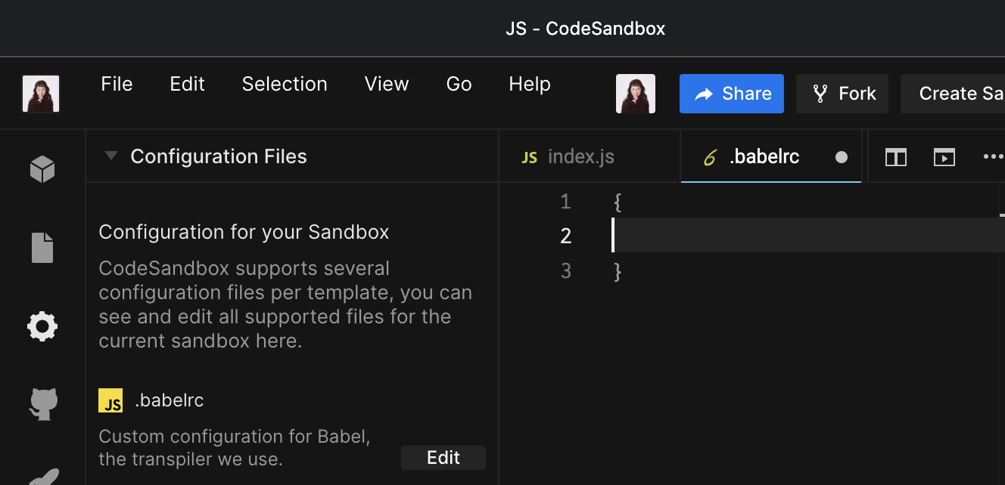
Task: Click "Custom configuration for Babel" description
Action: [235, 447]
